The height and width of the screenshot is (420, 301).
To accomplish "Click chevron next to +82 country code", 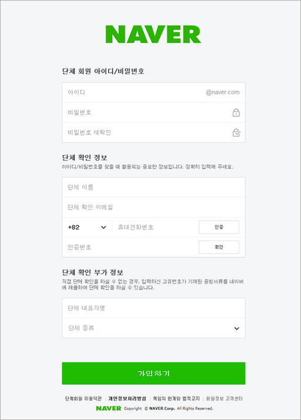I will (x=104, y=228).
